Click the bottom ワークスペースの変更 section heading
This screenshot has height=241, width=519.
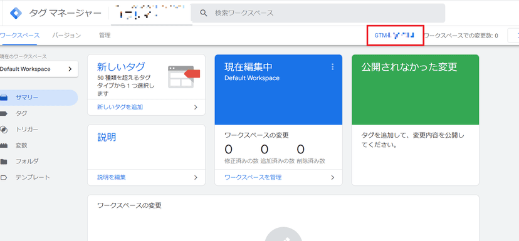point(129,205)
